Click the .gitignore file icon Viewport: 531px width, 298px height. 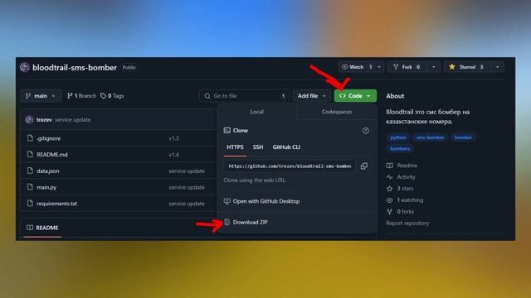pos(30,138)
